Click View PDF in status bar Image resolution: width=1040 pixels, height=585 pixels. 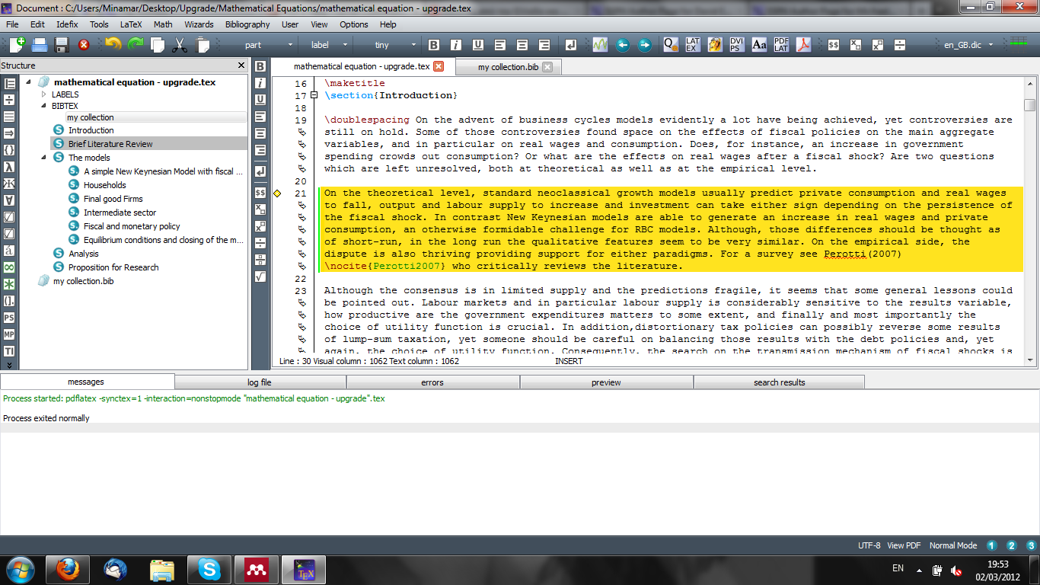[904, 545]
